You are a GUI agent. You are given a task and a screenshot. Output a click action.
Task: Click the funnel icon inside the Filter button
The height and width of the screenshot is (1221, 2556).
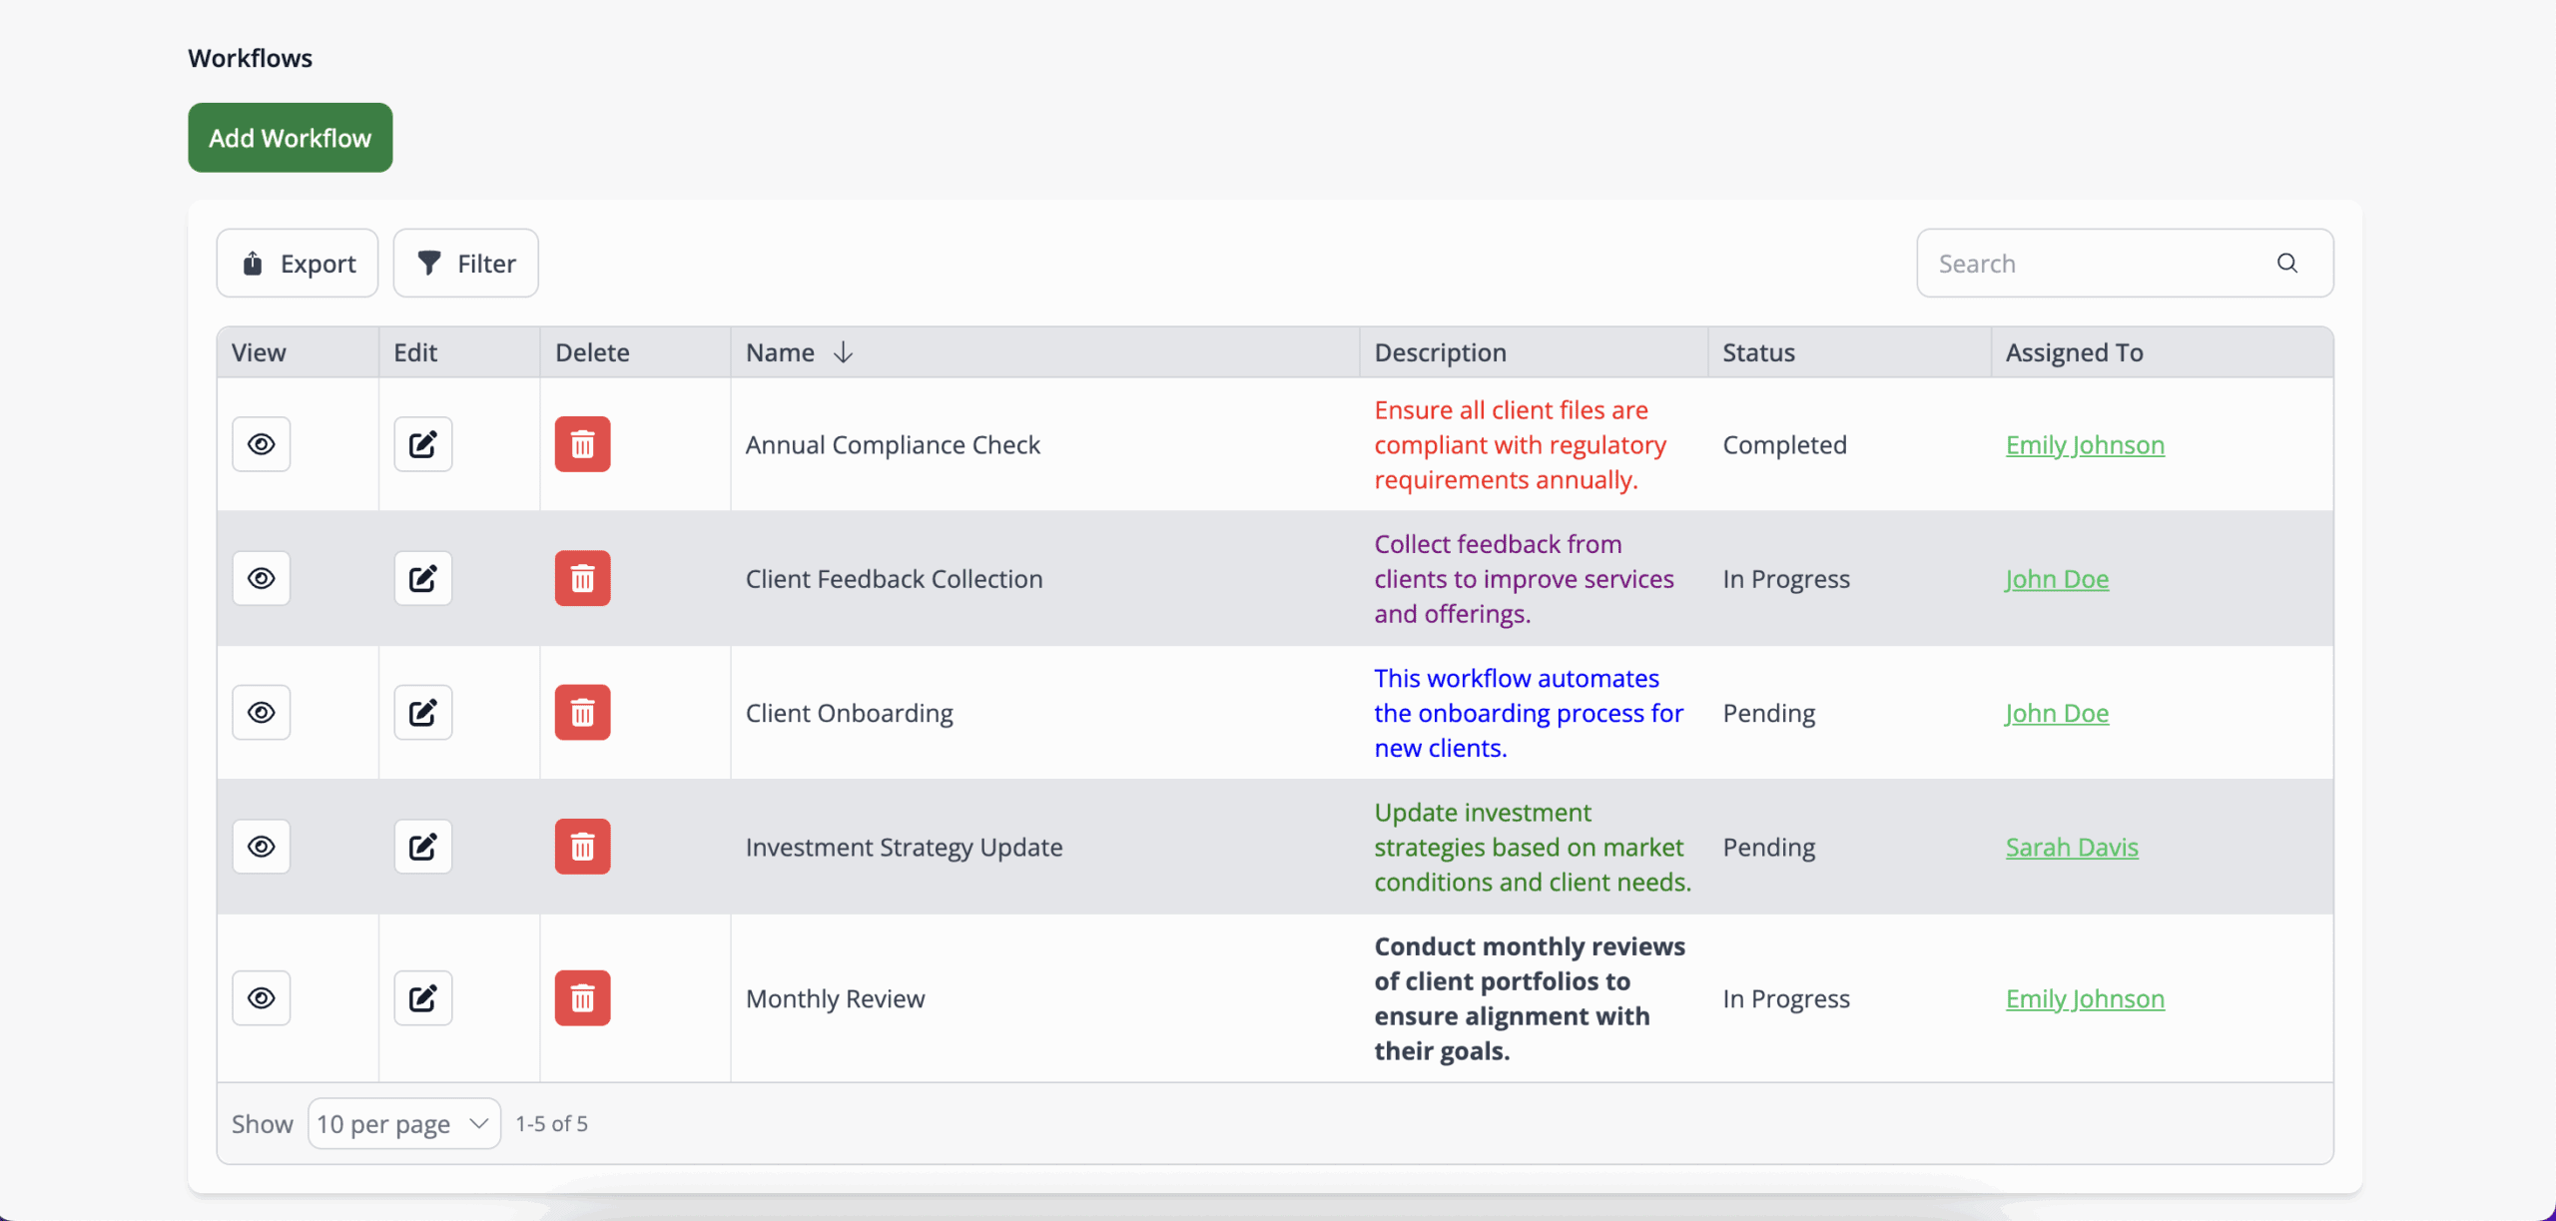pyautogui.click(x=430, y=263)
